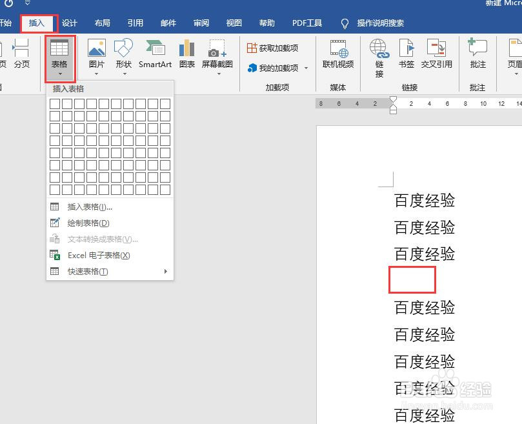Click the second 百度经验 line in document

tap(425, 228)
